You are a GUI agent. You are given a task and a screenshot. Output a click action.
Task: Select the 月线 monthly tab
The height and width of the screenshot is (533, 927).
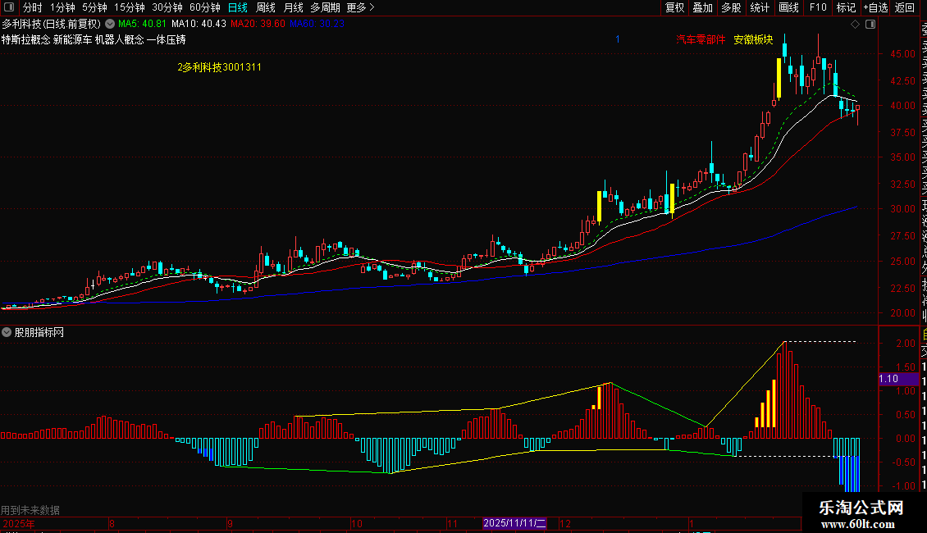tap(293, 7)
